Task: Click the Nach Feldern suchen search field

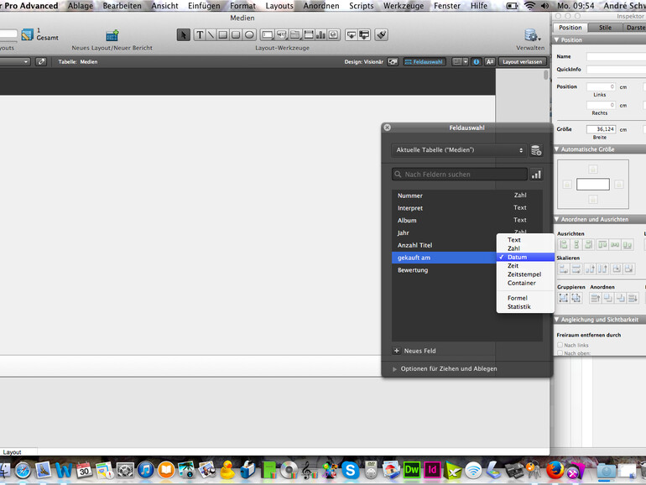Action: click(x=460, y=175)
